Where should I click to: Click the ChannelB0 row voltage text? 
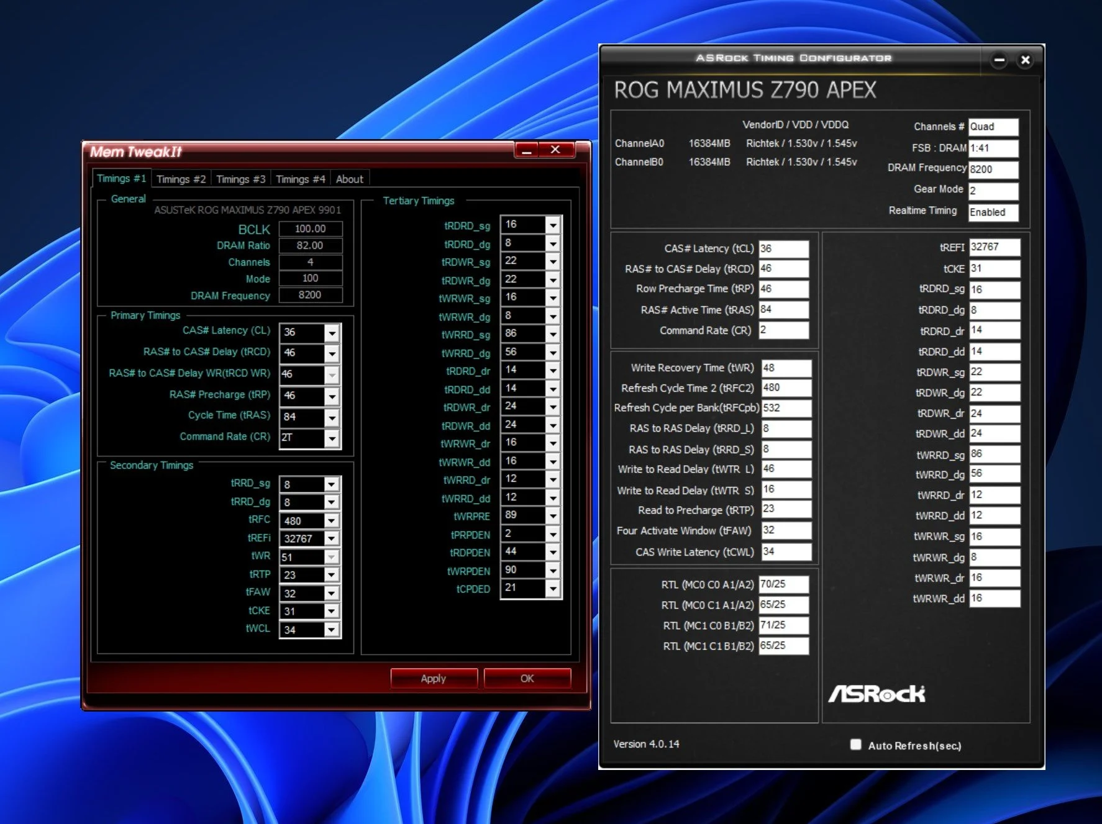point(801,162)
